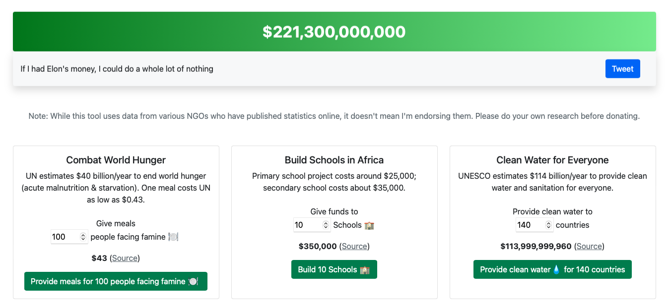Open the Source link next to $350,000
670x307 pixels.
(x=354, y=246)
